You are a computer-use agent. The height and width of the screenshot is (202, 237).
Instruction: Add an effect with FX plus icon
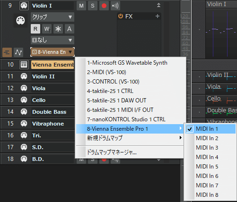click(x=158, y=16)
